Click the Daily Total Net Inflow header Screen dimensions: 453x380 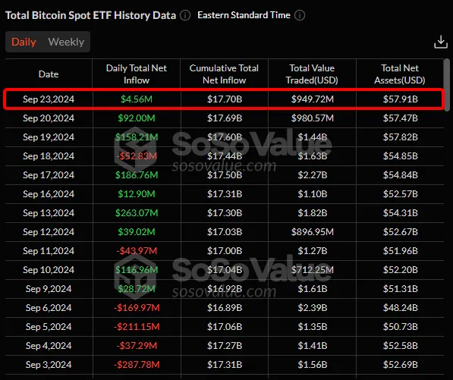[137, 74]
